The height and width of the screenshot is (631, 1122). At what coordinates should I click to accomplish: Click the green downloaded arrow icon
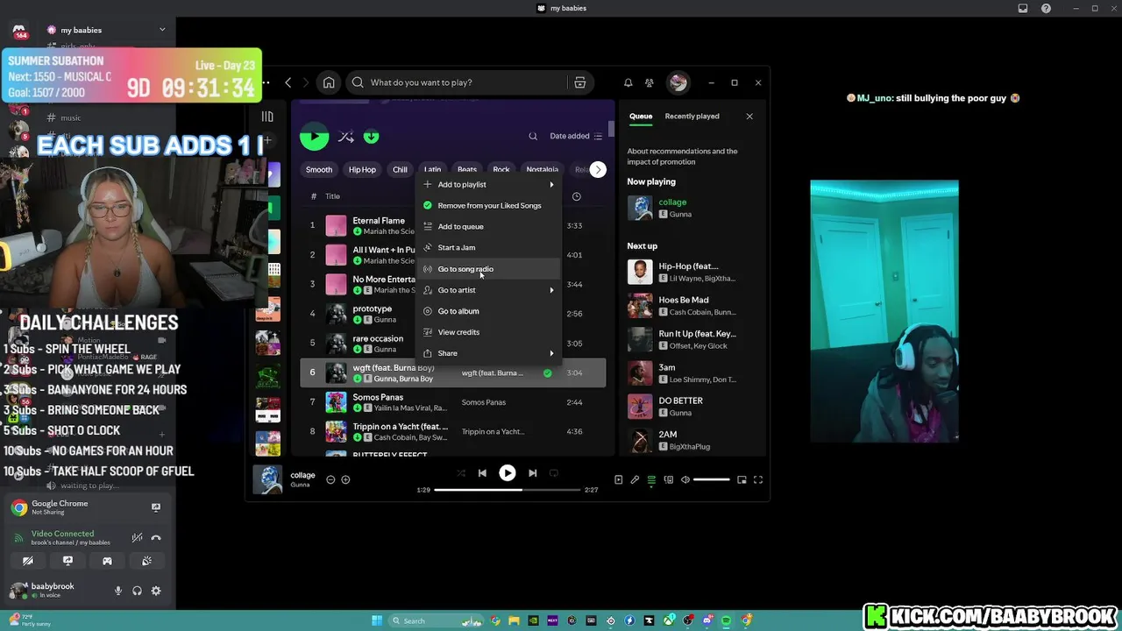[x=372, y=137]
